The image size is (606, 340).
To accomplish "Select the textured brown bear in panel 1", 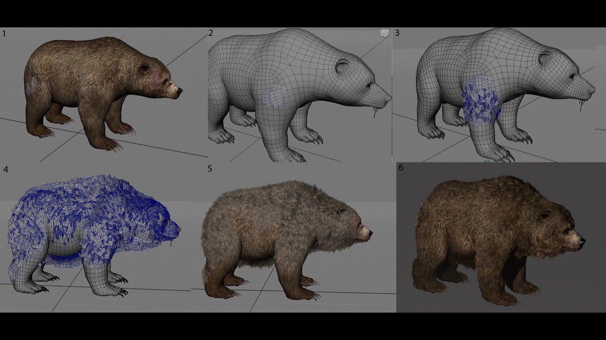I will [x=102, y=93].
